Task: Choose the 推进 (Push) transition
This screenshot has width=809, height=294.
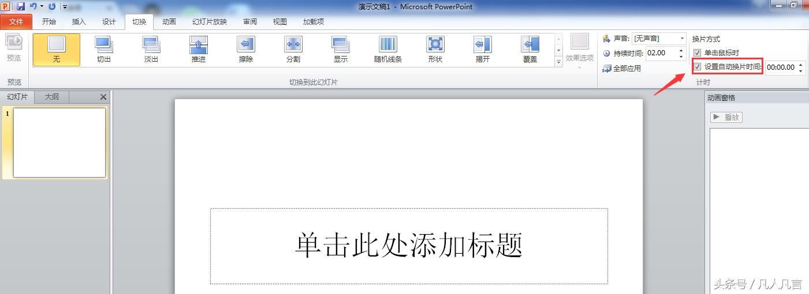Action: pyautogui.click(x=199, y=49)
